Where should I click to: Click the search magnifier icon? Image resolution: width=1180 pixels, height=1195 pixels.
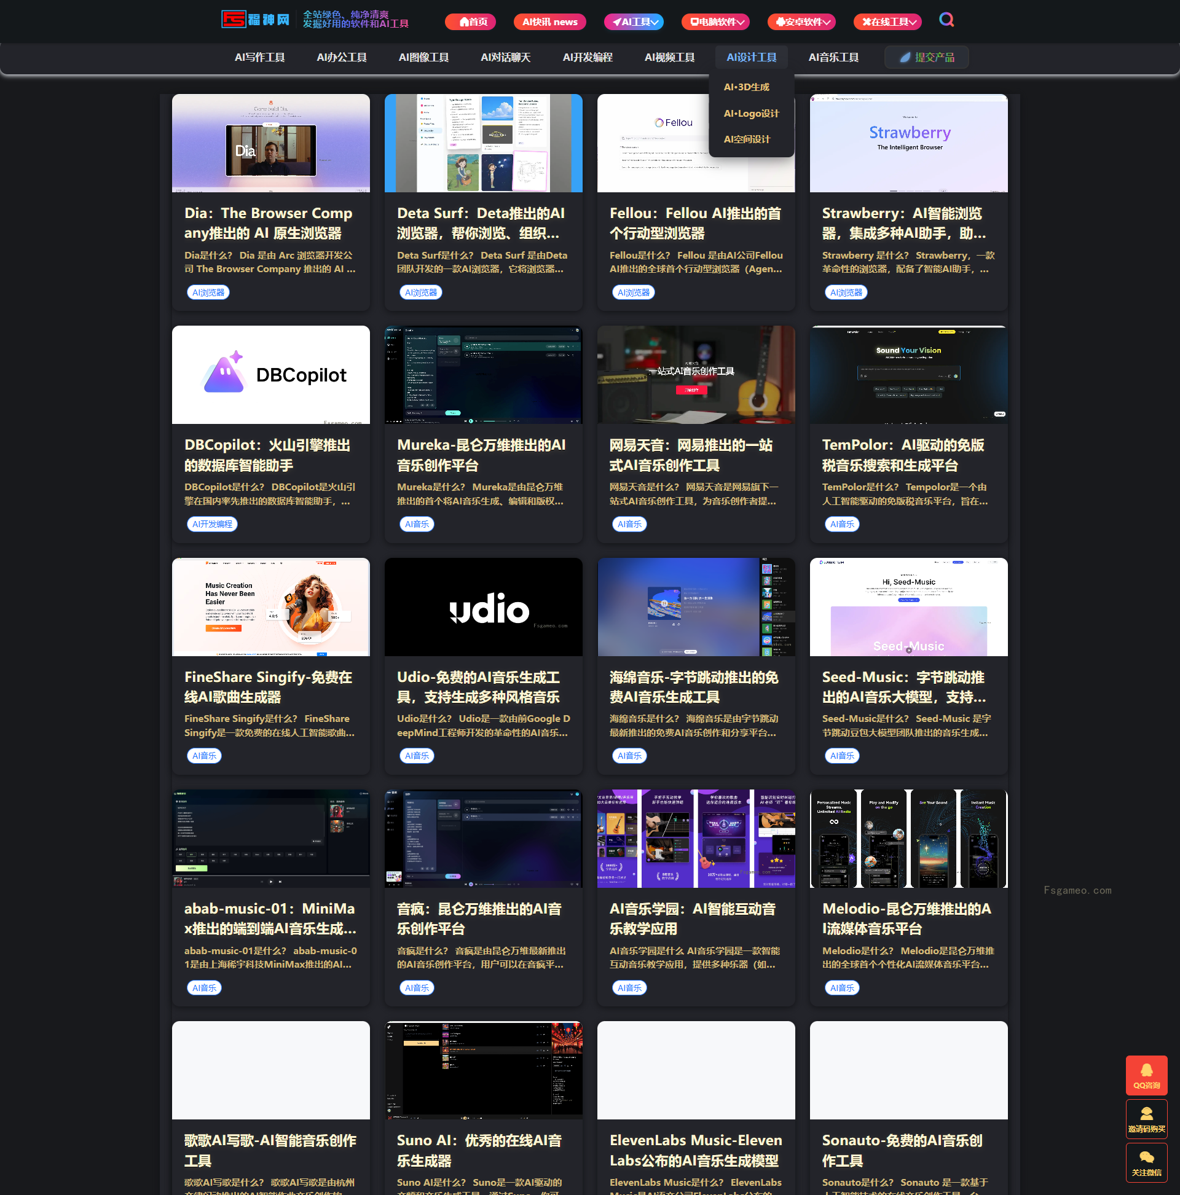point(946,20)
